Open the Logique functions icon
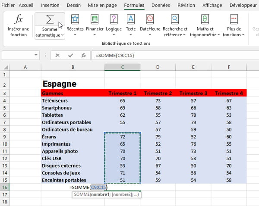Image resolution: width=259 pixels, height=206 pixels. (x=114, y=19)
